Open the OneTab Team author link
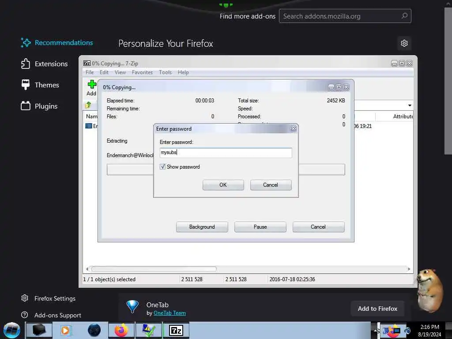This screenshot has height=339, width=452. 169,313
